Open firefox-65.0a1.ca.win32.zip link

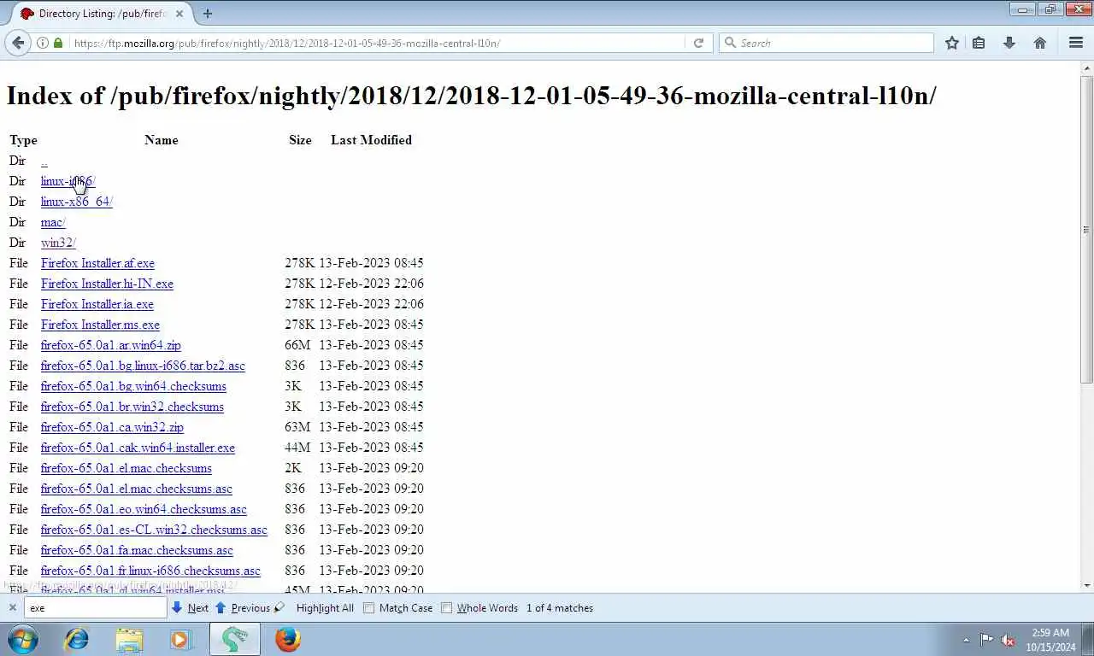(x=112, y=427)
